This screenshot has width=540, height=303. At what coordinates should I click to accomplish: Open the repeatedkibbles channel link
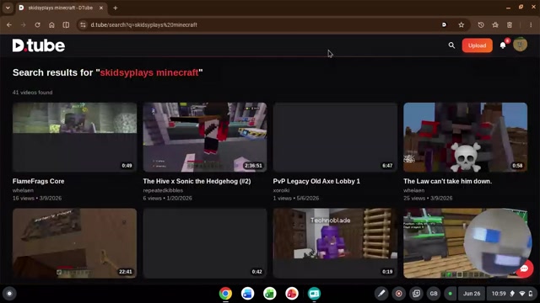click(163, 190)
